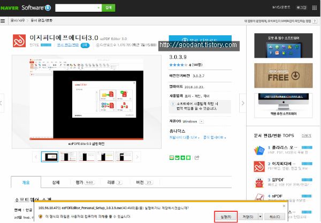
Task: Open the 포맷 후 필수 소프트웨어 banner
Action: [284, 45]
